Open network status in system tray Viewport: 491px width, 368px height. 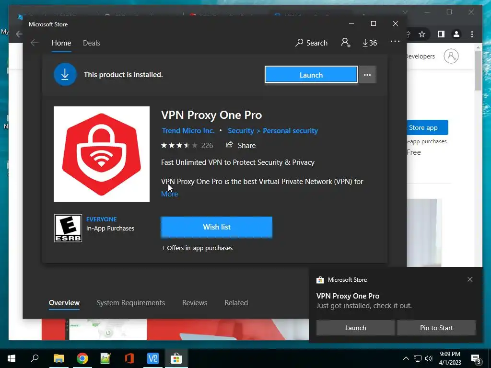pyautogui.click(x=418, y=358)
